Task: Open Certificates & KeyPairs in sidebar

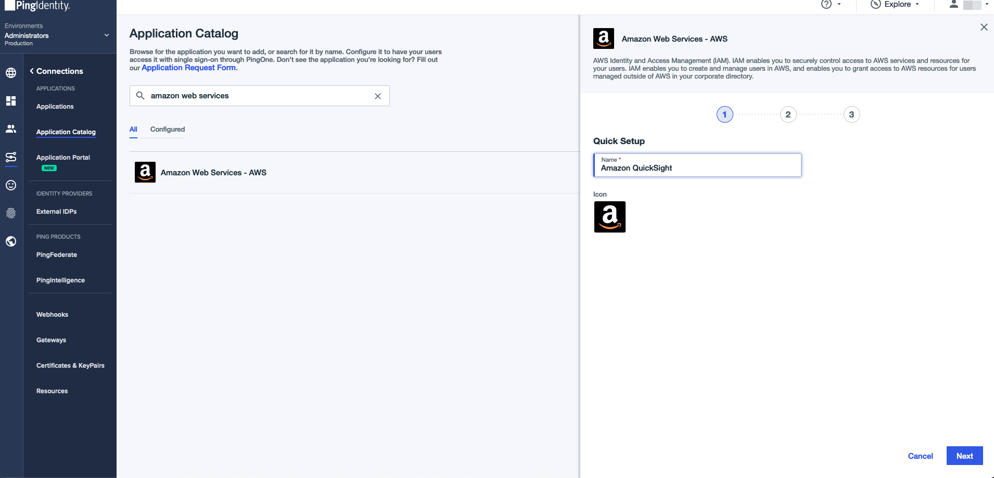Action: pos(70,366)
